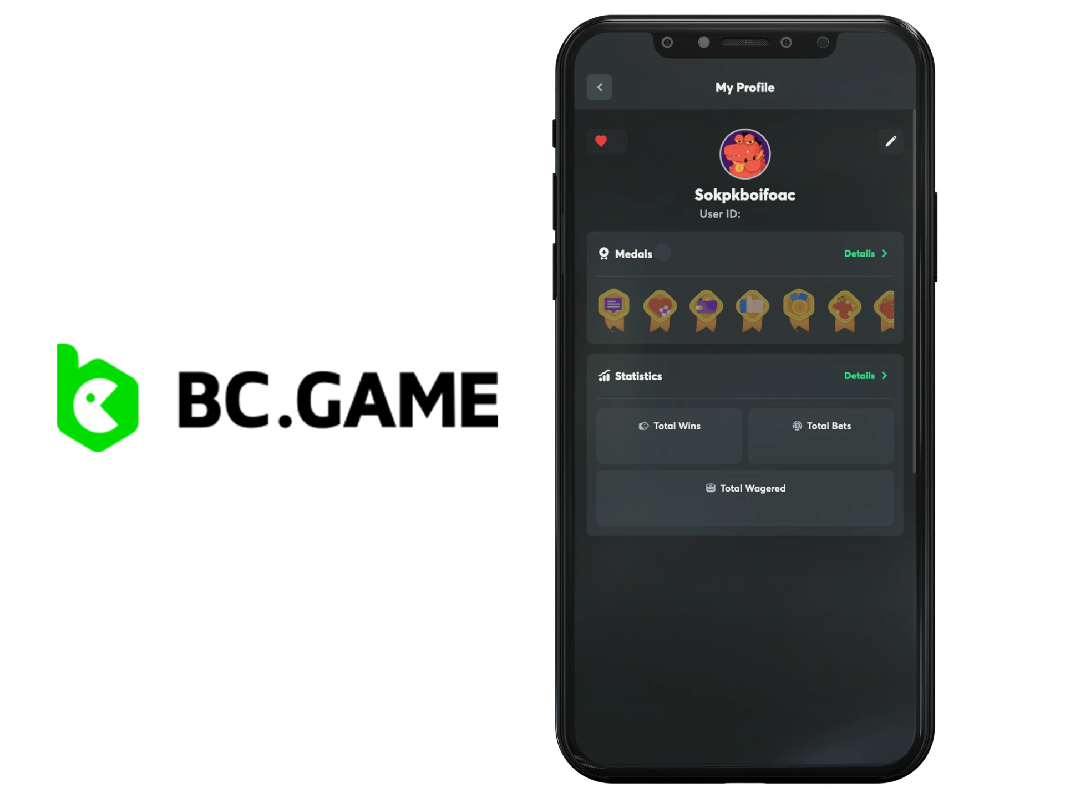Select the Total Wagered stat button
The image size is (1065, 798).
pos(744,500)
